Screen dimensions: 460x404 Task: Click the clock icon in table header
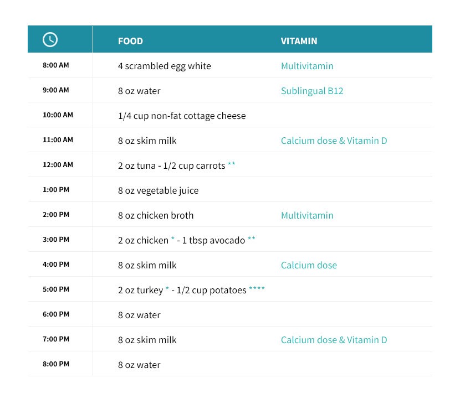click(50, 39)
